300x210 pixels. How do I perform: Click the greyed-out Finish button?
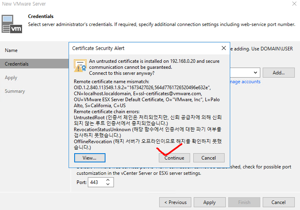[x=244, y=202]
